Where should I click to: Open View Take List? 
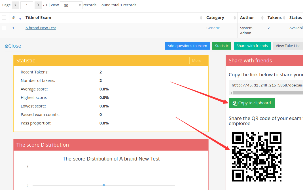click(x=288, y=46)
